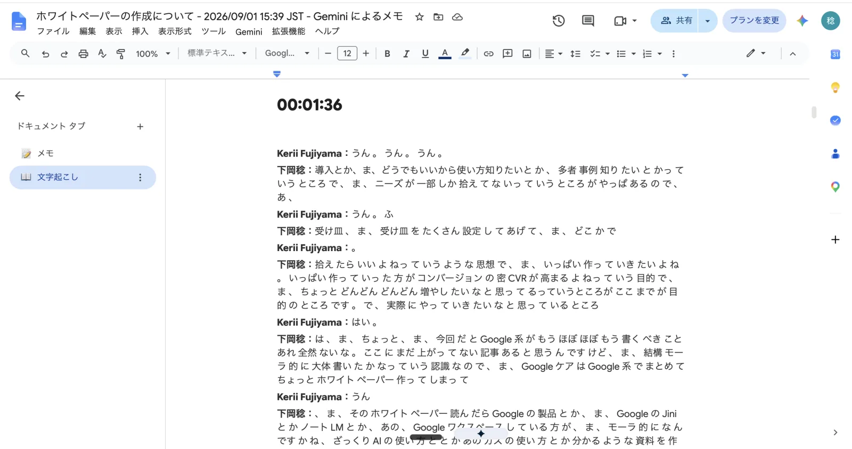Open more toolbar options
This screenshot has height=449, width=852.
(674, 54)
